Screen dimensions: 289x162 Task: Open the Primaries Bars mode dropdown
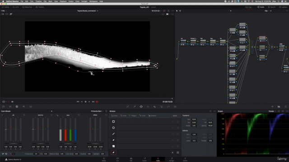(97, 111)
